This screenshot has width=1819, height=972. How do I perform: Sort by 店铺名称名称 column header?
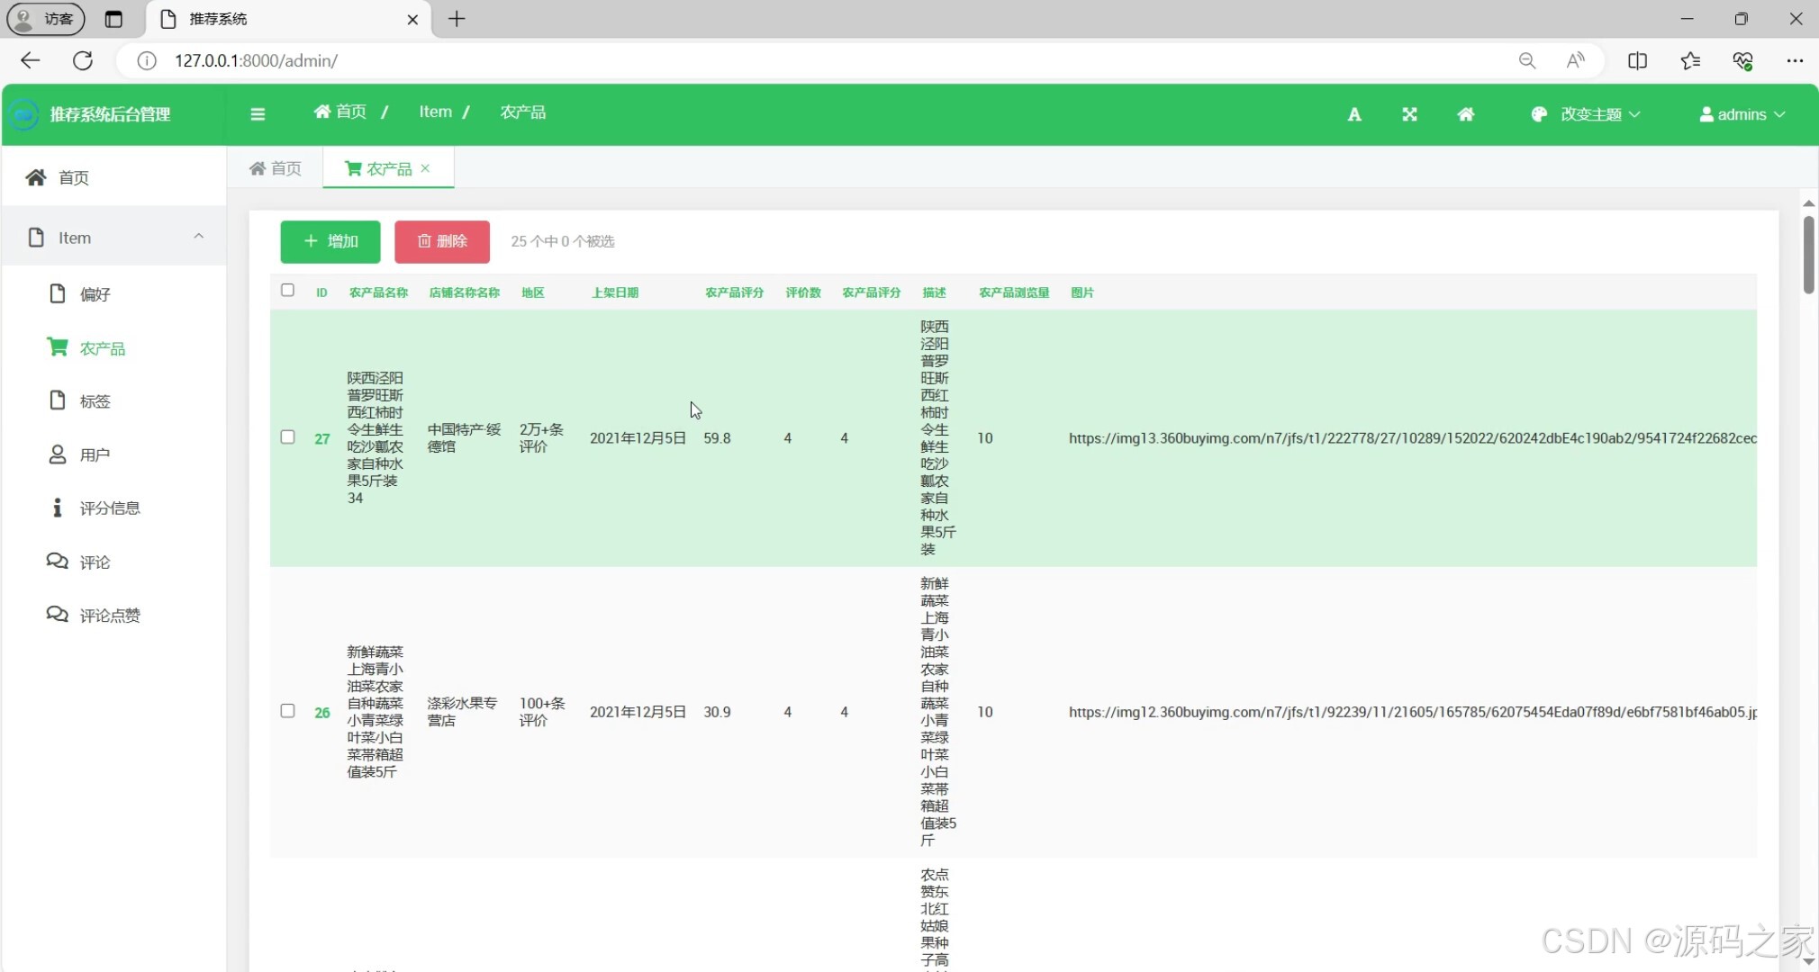(465, 292)
